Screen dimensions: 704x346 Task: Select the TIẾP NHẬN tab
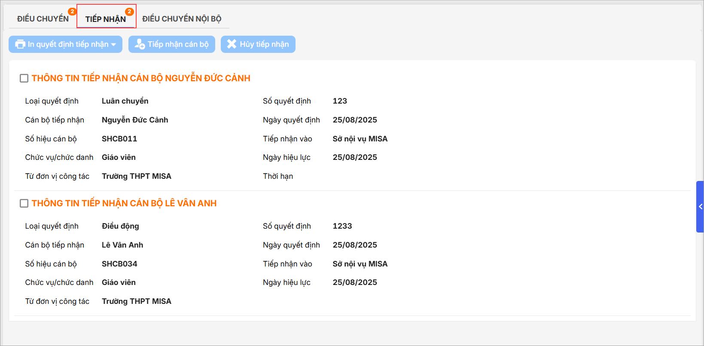(x=105, y=19)
